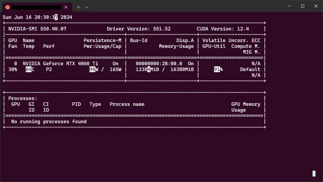Open the profile dropdown next to new tab
The width and height of the screenshot is (323, 182).
tap(87, 7)
